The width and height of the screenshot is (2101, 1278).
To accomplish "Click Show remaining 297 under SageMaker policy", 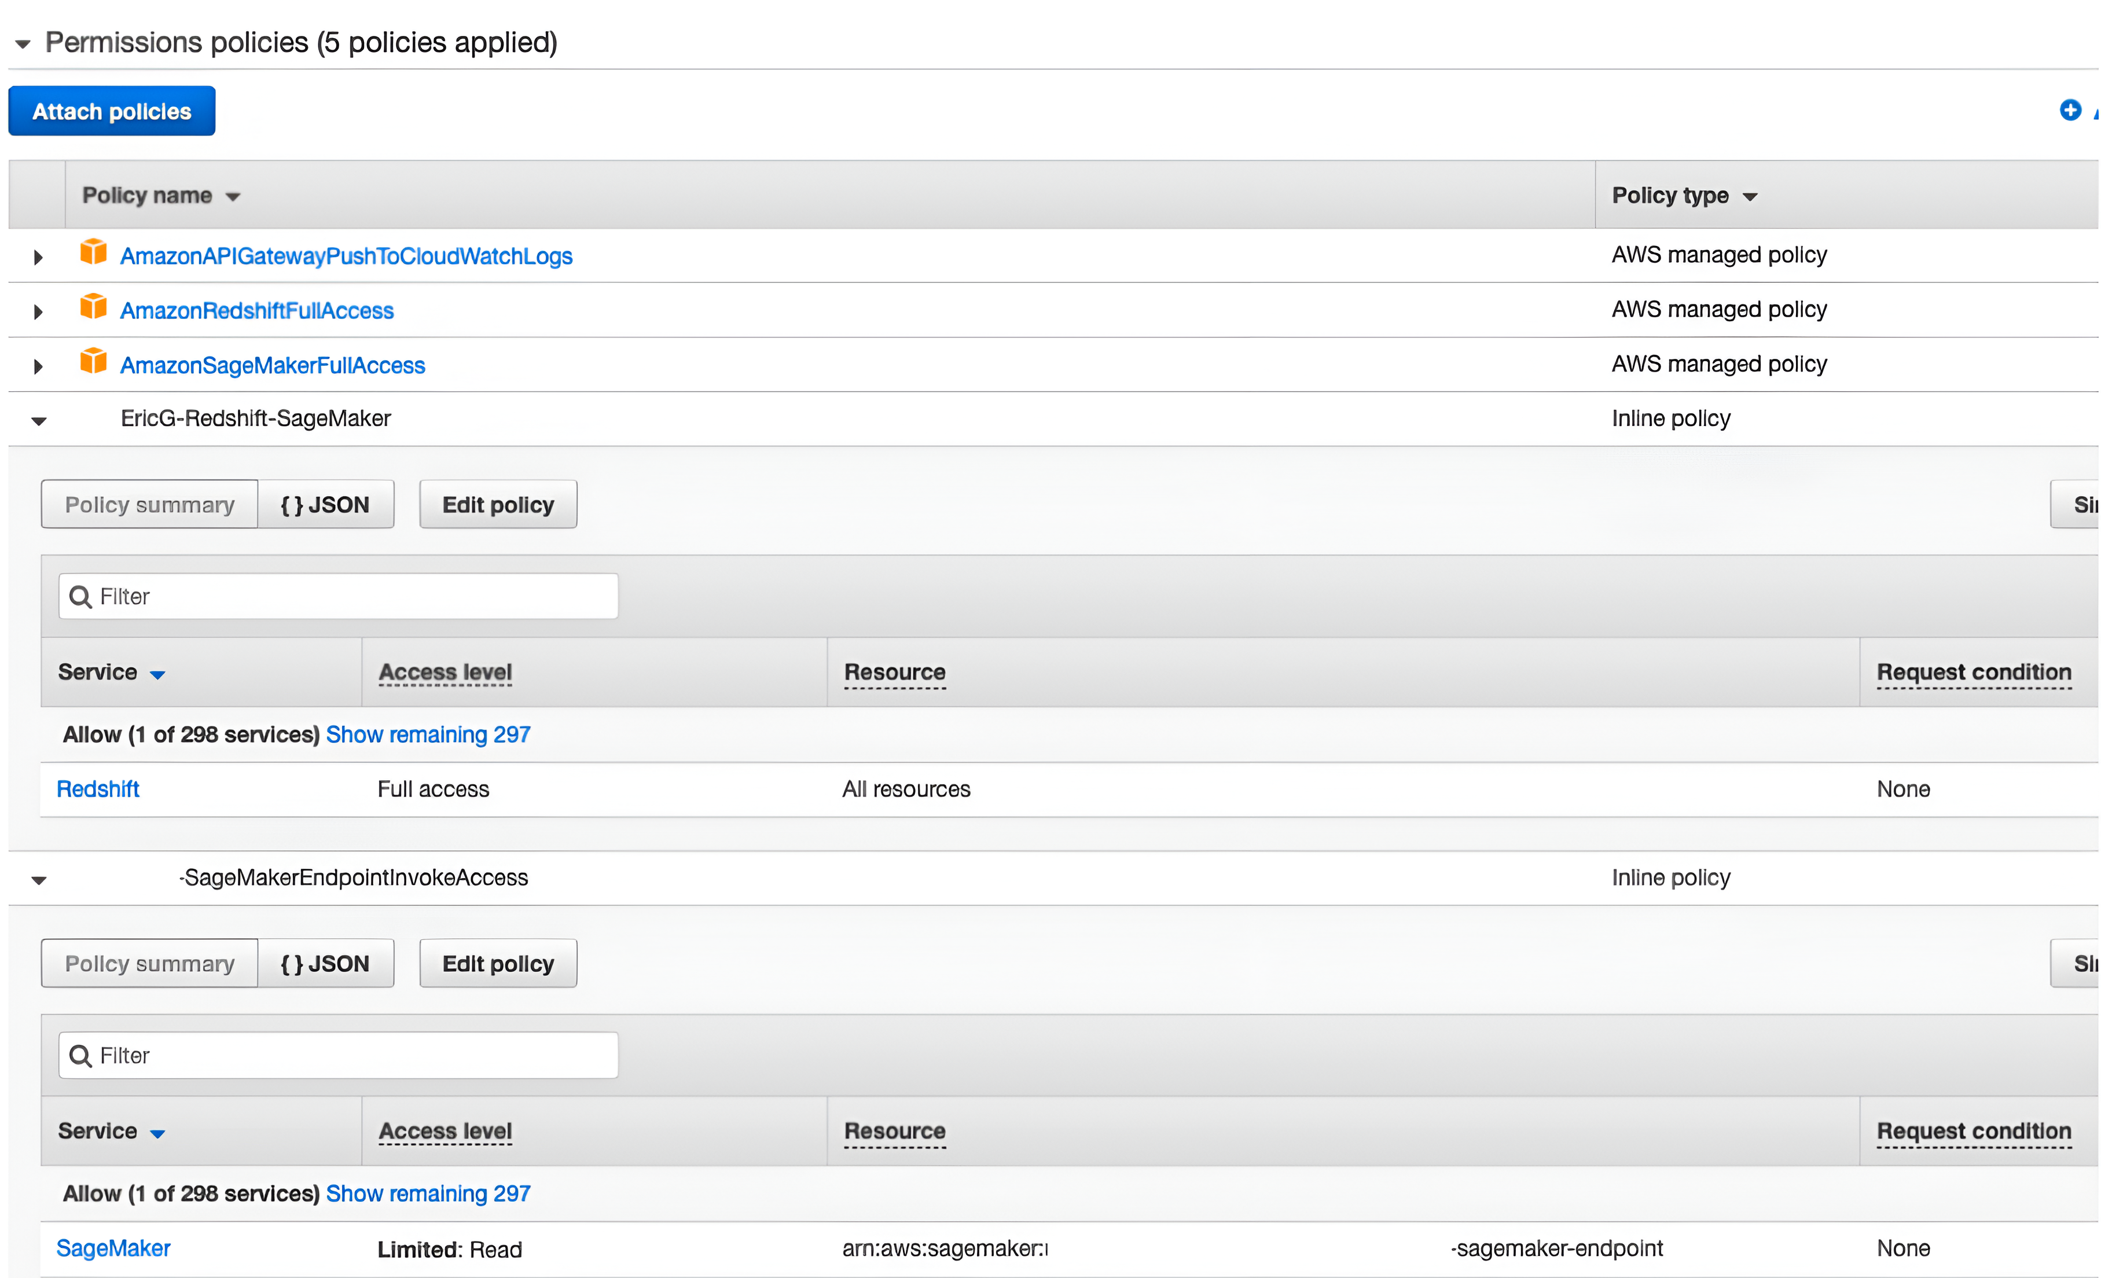I will pyautogui.click(x=428, y=1193).
